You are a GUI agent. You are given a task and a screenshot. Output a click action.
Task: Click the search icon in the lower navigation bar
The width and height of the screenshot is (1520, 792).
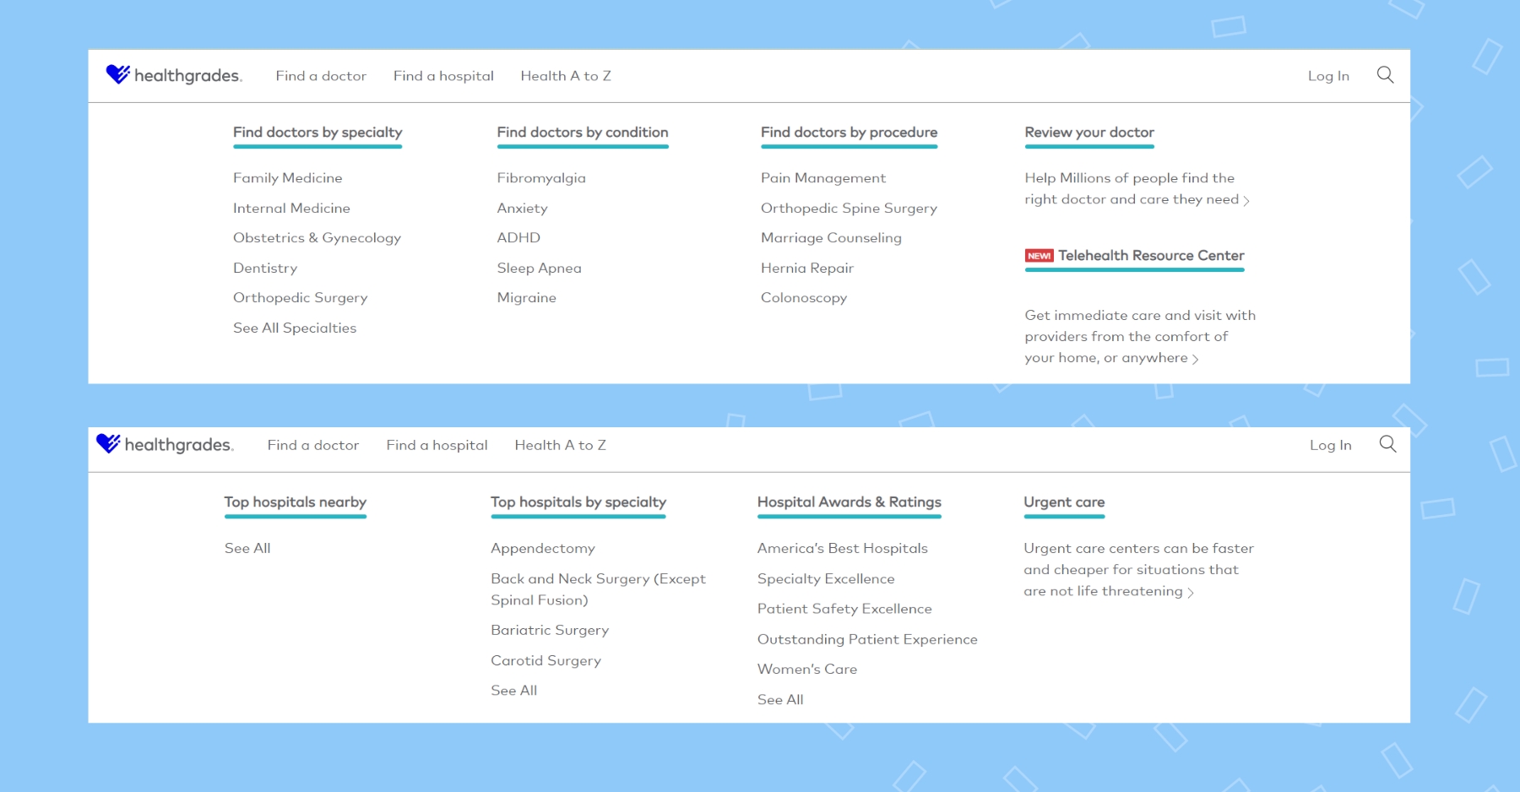1387,444
